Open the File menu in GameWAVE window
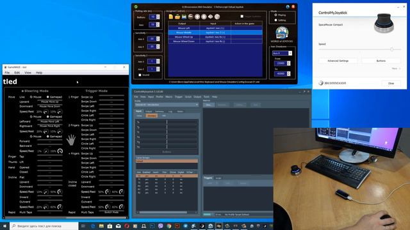The image size is (410, 230). click(7, 72)
